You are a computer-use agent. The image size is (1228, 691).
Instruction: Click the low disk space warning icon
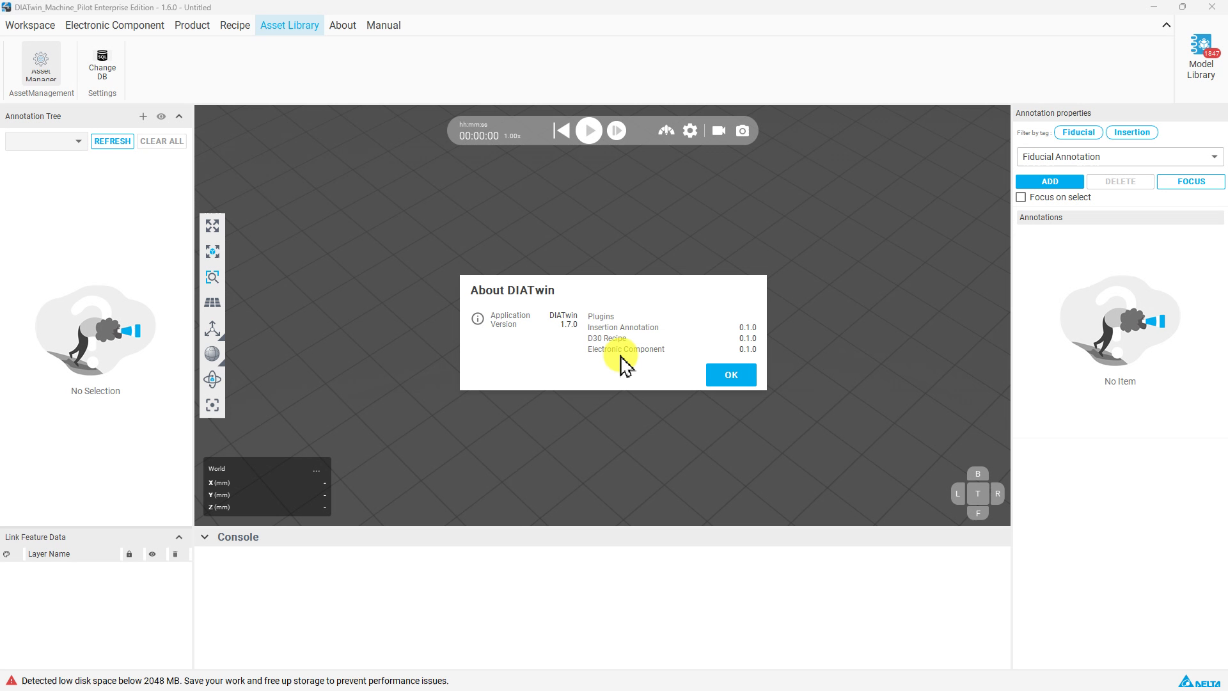[x=12, y=681]
